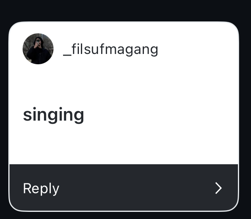Click the bold "singing" note text
The height and width of the screenshot is (219, 251).
coord(54,115)
